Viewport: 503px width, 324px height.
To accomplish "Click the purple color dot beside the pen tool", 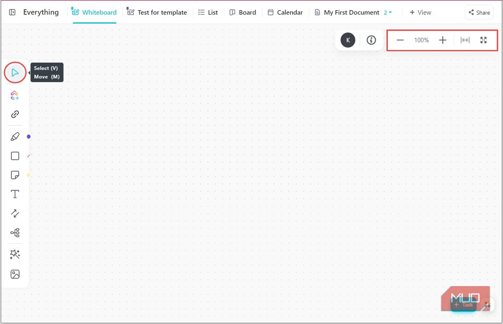I will tap(28, 137).
